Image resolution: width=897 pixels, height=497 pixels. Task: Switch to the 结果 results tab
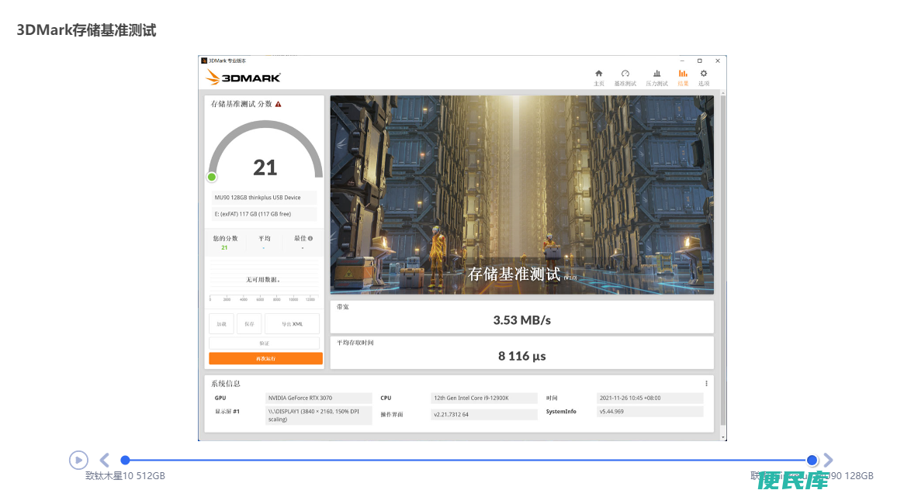683,78
